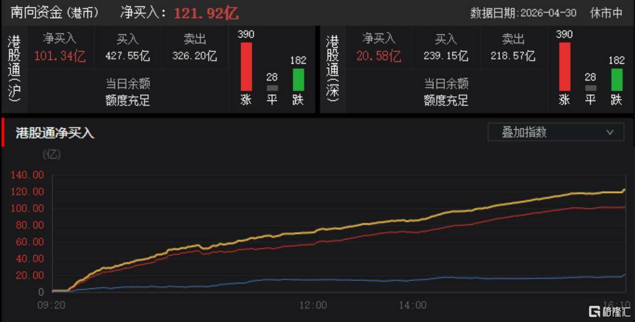
Task: Click the 140.00 y-axis label
Action: (x=27, y=175)
